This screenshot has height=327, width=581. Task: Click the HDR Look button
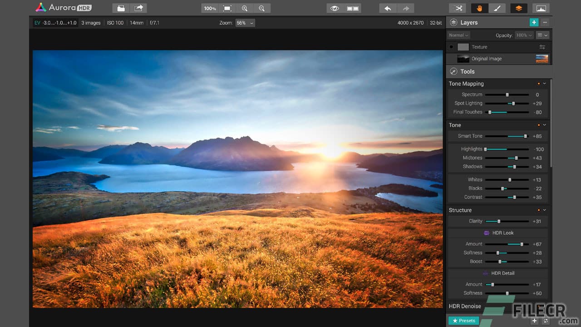(499, 233)
